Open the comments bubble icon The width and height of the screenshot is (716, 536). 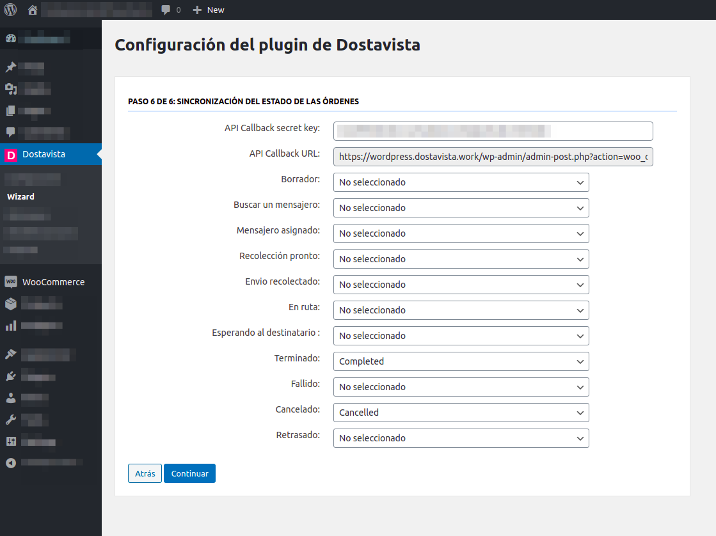[166, 10]
